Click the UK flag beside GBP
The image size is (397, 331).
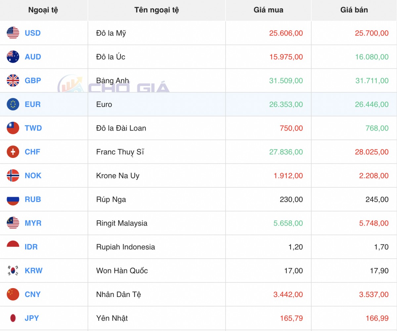(13, 81)
